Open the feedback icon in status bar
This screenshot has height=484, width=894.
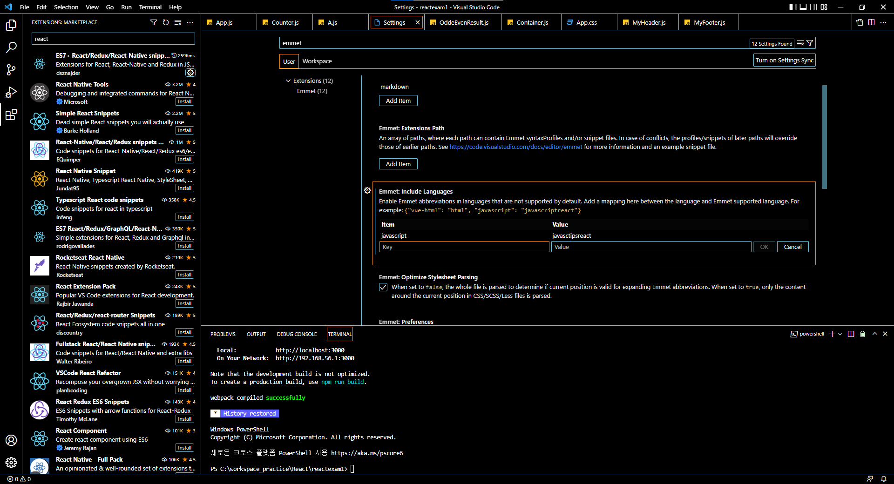[x=870, y=479]
